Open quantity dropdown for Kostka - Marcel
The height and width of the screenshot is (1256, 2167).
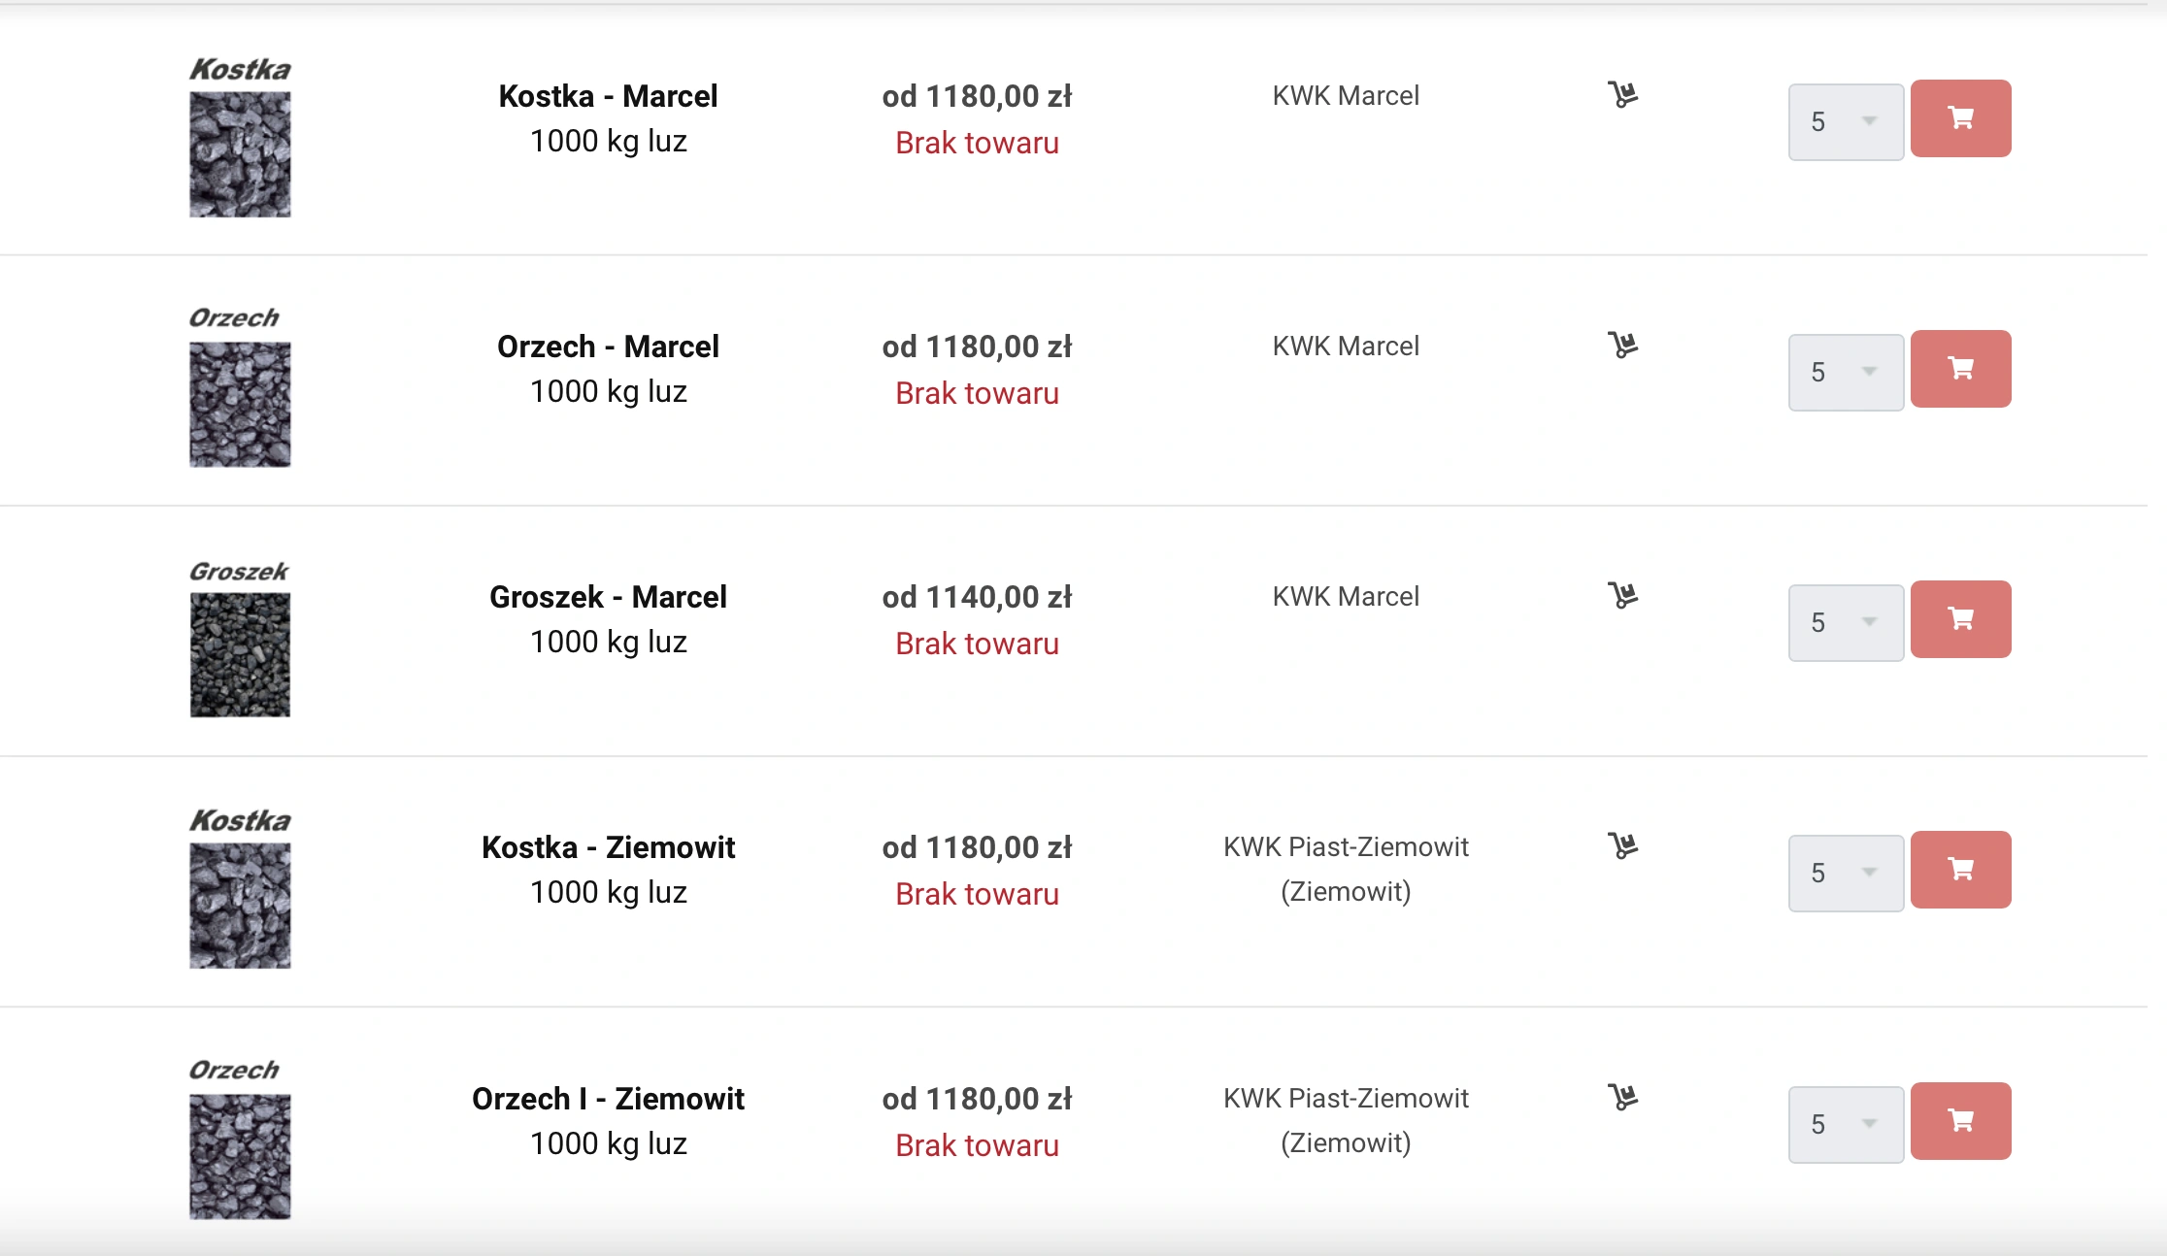[1846, 121]
